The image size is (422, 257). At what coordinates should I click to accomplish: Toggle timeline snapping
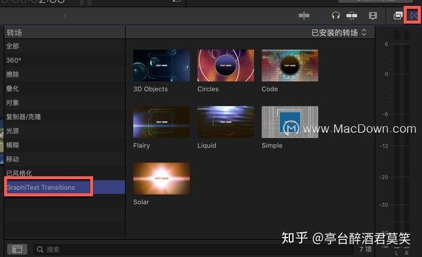pos(351,15)
